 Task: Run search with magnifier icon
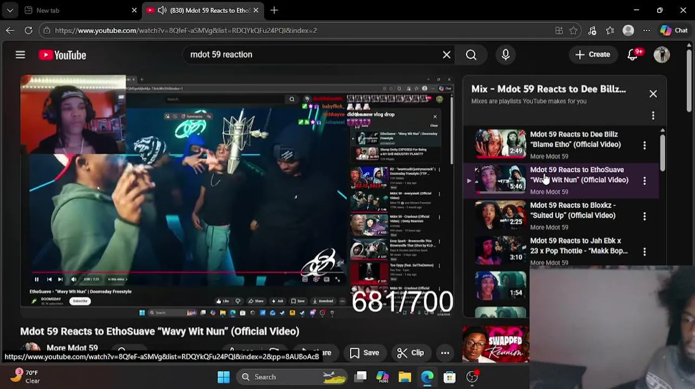471,55
